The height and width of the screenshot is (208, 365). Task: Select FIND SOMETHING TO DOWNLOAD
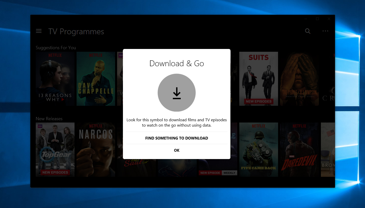tap(176, 138)
